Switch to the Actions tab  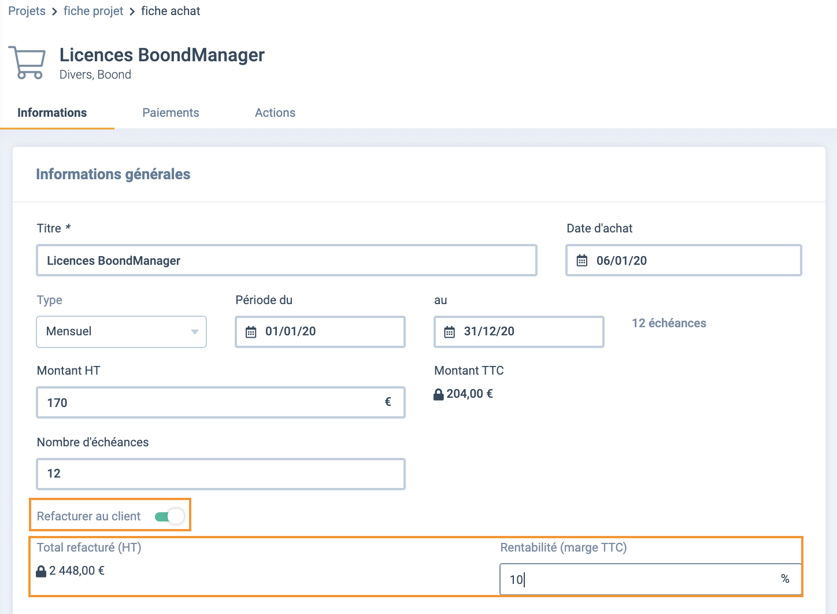click(x=275, y=113)
